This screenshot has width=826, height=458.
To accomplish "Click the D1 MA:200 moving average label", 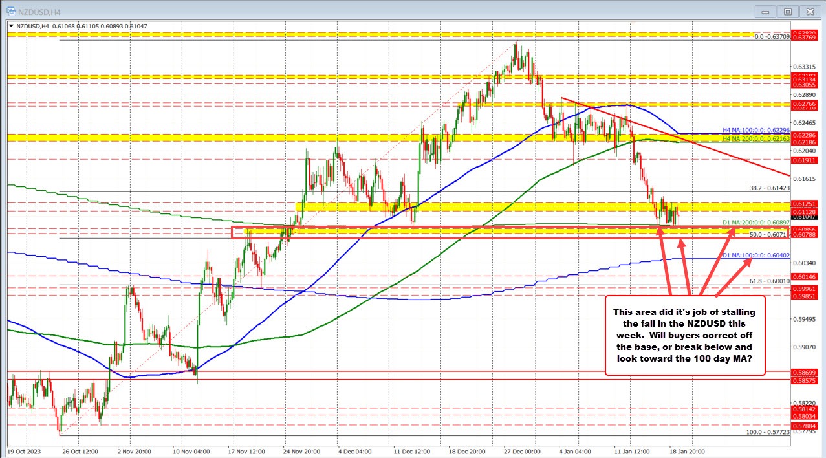I will pos(755,223).
